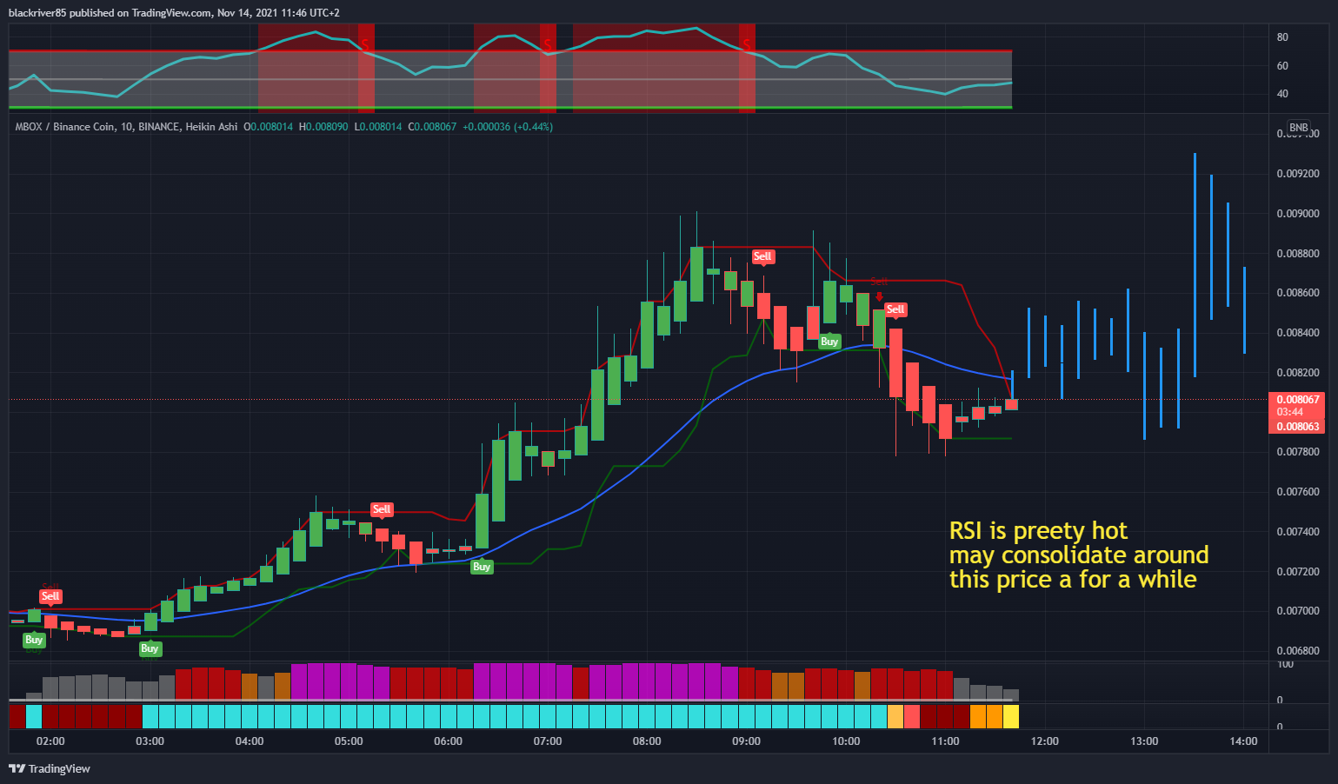Click the Sell signal label near 05:20
This screenshot has height=784, width=1338.
[x=382, y=509]
